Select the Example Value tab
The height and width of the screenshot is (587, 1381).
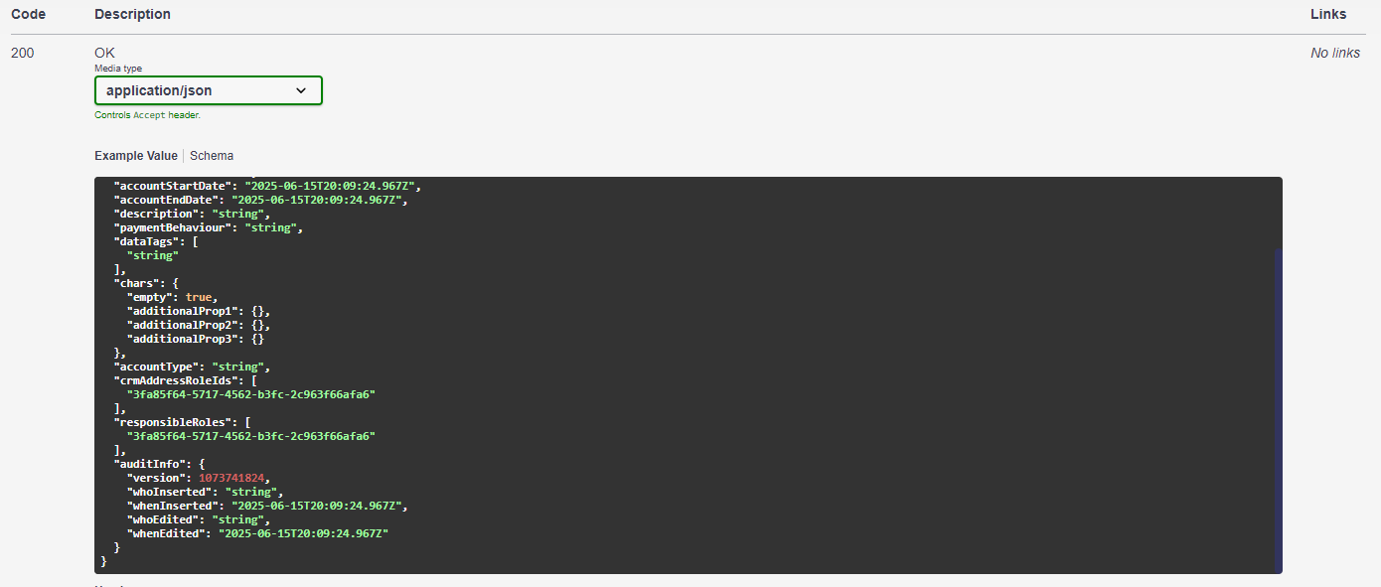136,155
